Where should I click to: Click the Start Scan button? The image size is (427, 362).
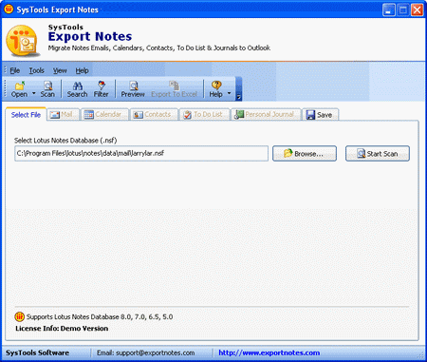pyautogui.click(x=378, y=154)
